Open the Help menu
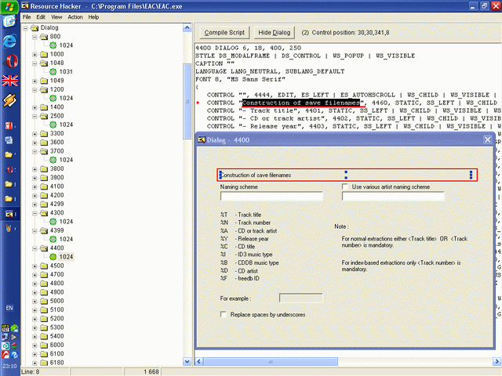 (x=93, y=17)
